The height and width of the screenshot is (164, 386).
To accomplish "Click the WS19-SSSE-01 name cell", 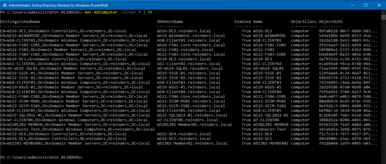I will click(x=267, y=73).
